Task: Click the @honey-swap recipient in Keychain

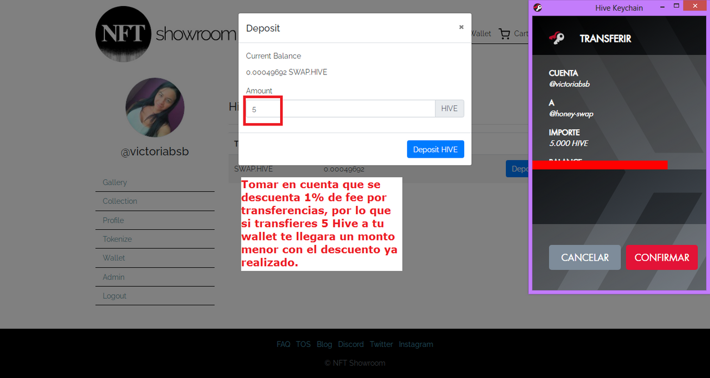Action: pyautogui.click(x=571, y=114)
